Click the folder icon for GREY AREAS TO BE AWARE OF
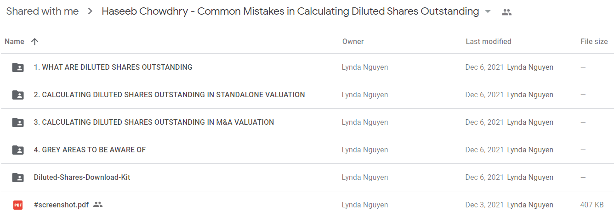This screenshot has height=217, width=614. [18, 150]
